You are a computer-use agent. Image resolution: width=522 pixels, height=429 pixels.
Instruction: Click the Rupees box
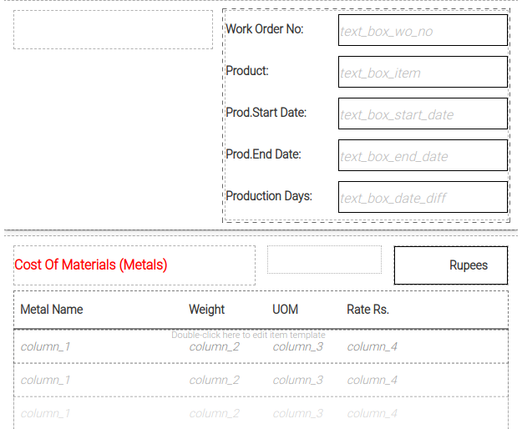(451, 265)
